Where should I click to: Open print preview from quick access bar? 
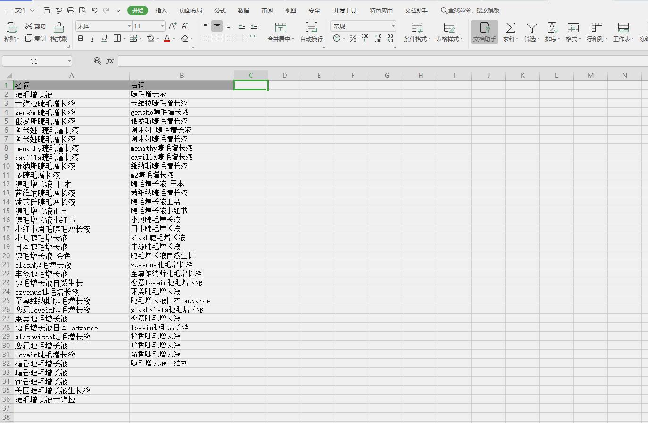pyautogui.click(x=83, y=10)
